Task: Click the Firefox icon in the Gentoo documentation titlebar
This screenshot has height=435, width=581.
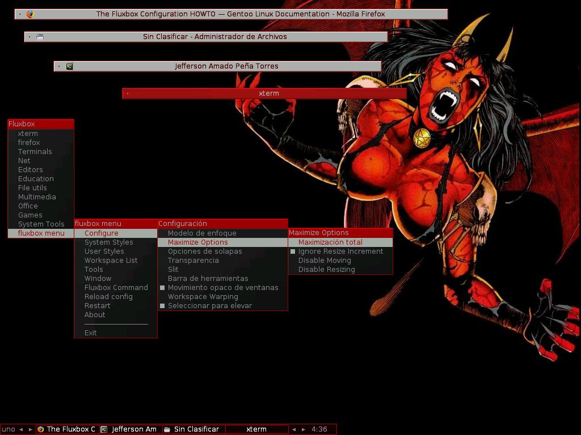Action: 30,14
